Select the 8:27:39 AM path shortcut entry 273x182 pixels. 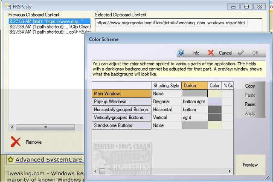pos(49,26)
